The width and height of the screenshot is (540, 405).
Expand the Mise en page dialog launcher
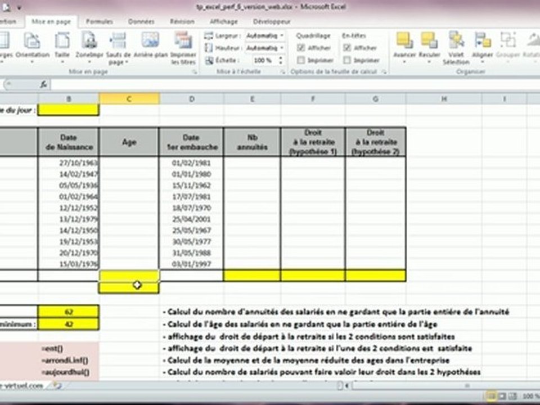click(195, 71)
